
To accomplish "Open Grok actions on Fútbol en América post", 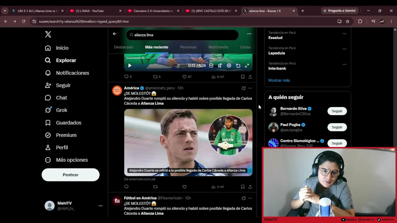I will coord(243,198).
